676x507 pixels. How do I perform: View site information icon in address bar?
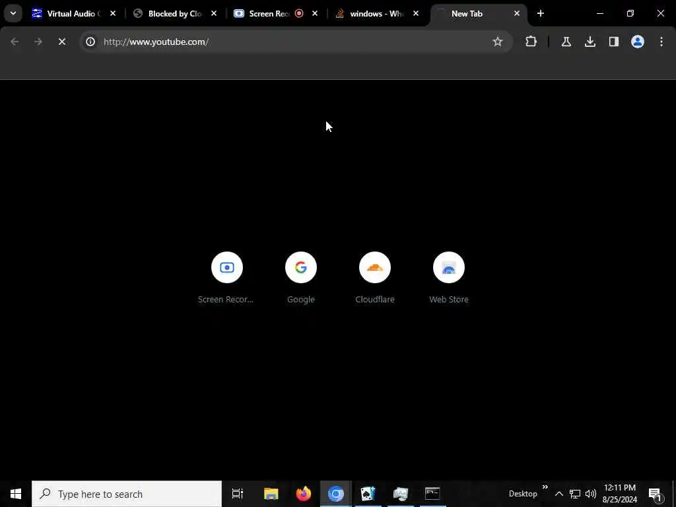[x=90, y=42]
